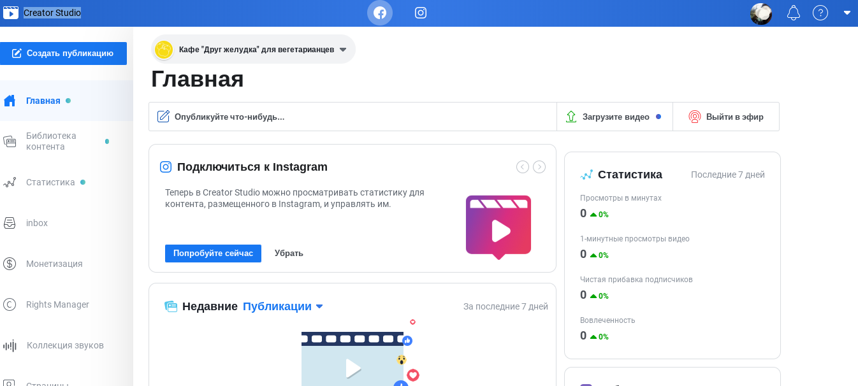Go to previous card with left arrow

tap(523, 167)
